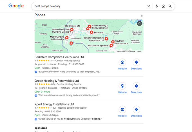
Task: Open the Places info icon
Action: [142, 16]
